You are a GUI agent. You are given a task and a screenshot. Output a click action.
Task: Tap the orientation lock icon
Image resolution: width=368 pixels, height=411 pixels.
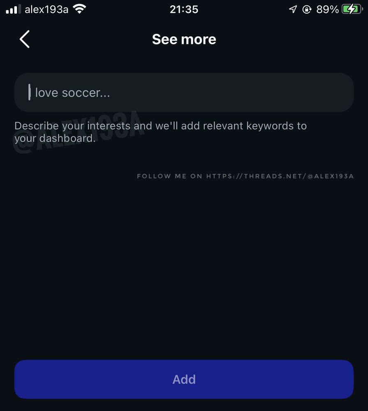307,10
